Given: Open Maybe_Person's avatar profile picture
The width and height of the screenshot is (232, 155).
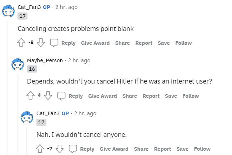Looking at the screenshot, I should (18, 64).
